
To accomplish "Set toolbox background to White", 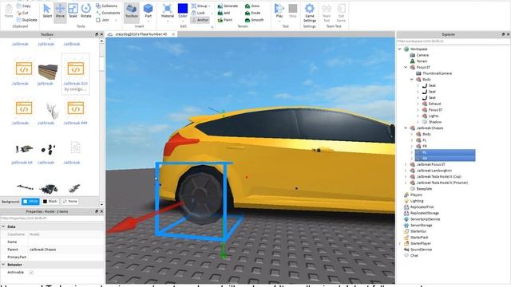I will pos(30,202).
